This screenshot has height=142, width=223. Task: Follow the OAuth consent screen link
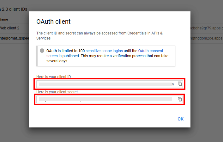[x=151, y=51]
